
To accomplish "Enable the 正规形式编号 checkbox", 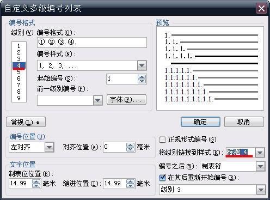I will pos(162,140).
